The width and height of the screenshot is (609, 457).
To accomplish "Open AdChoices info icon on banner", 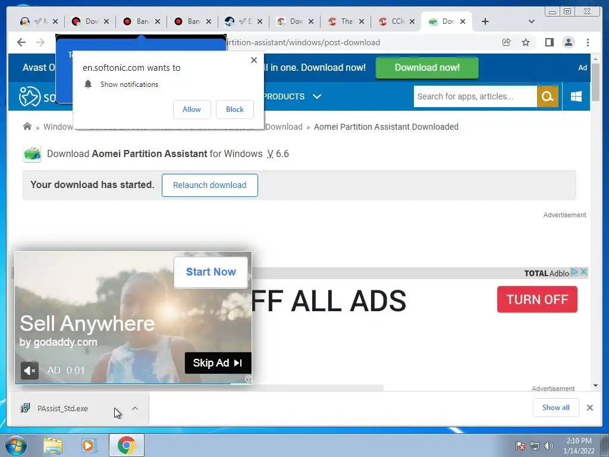I will [575, 272].
